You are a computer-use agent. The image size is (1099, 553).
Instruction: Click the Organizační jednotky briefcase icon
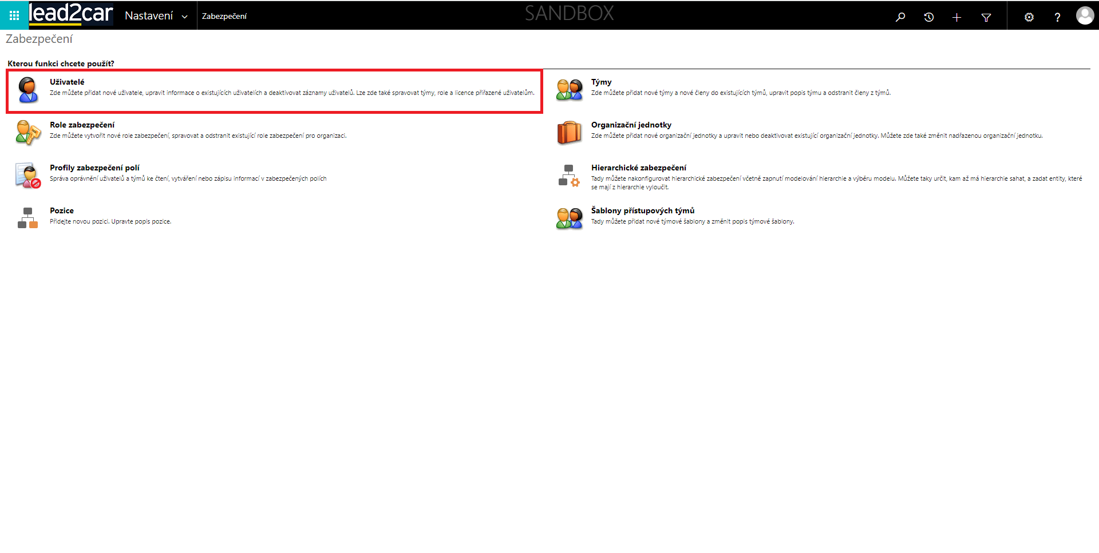(x=569, y=133)
